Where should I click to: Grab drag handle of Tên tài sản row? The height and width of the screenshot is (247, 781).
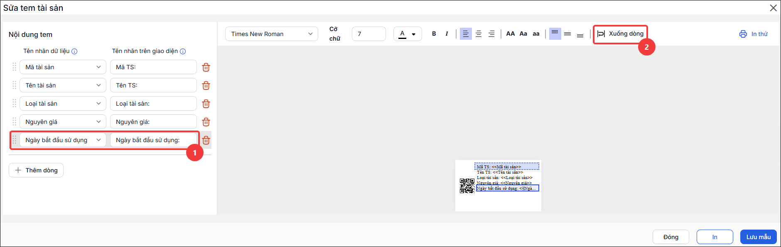click(x=14, y=85)
